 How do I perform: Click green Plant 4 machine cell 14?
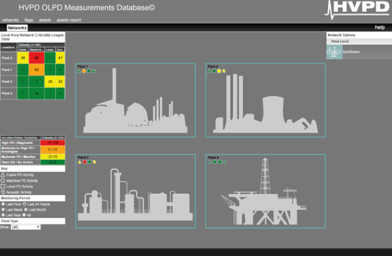coord(37,93)
